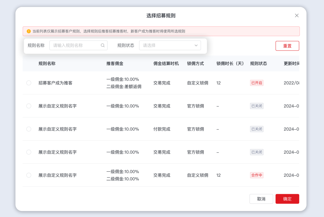The image size is (324, 217).
Task: Click the 请输入规则名称 input field
Action: coord(75,45)
